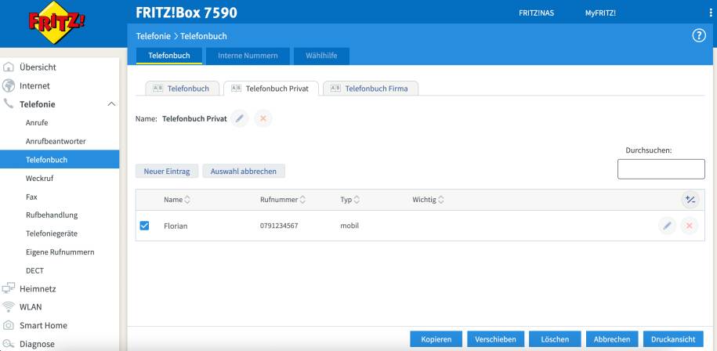Click the Telefonie phone handset icon
Image resolution: width=717 pixels, height=351 pixels.
coord(9,103)
